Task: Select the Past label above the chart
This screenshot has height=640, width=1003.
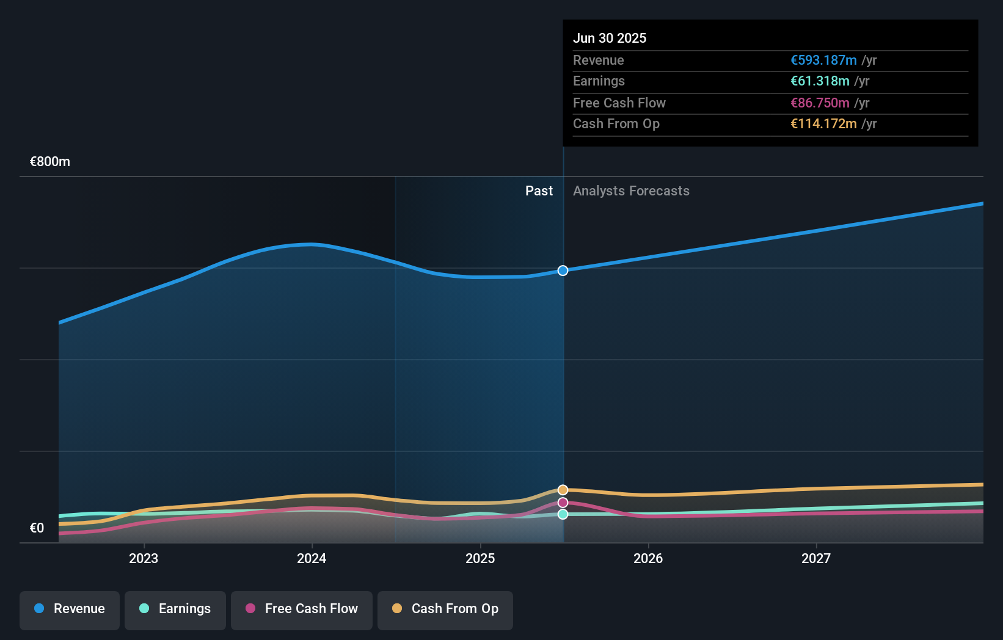Action: tap(539, 191)
